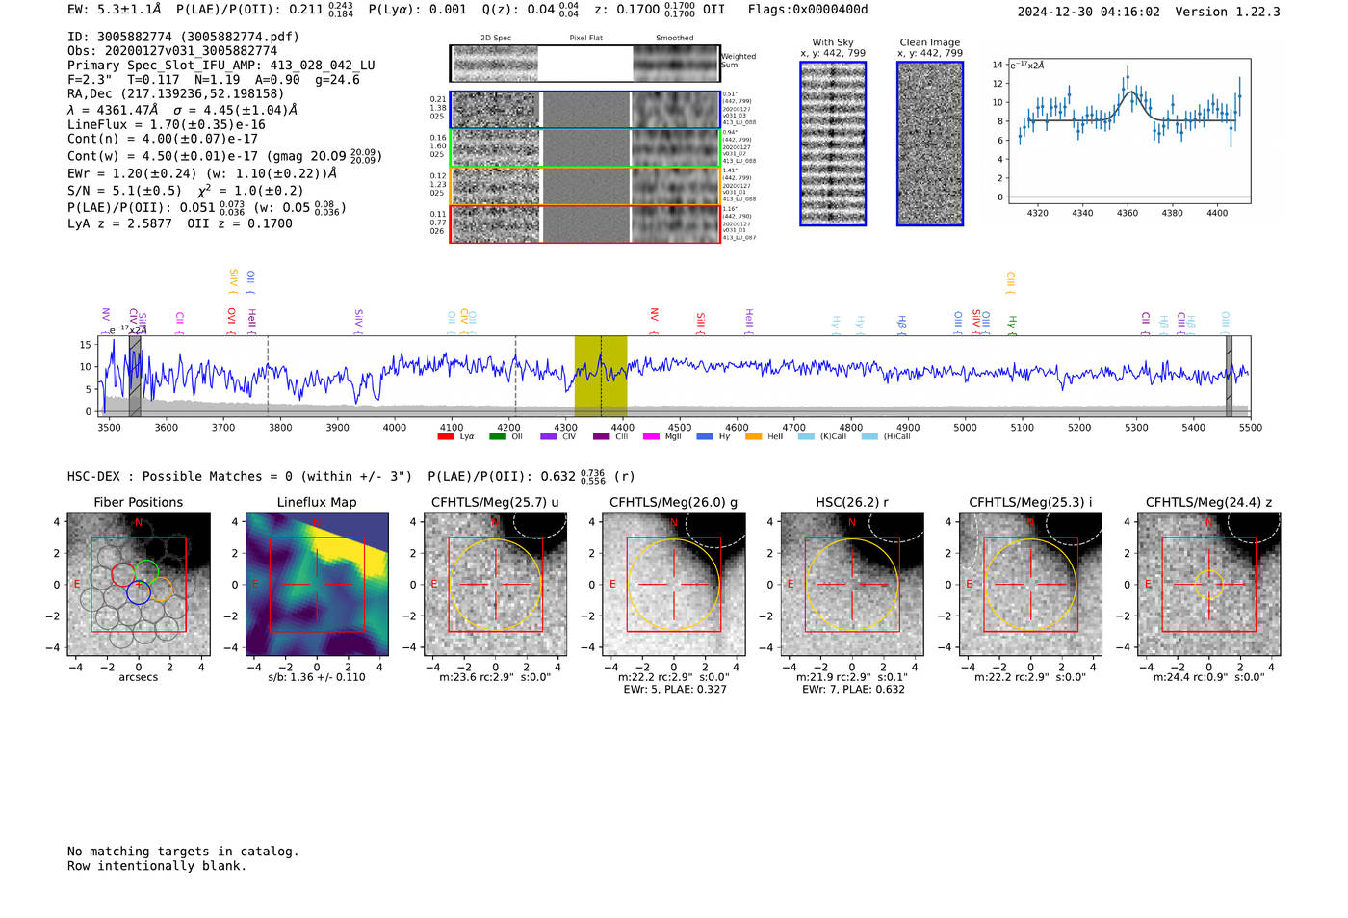The width and height of the screenshot is (1348, 918).
Task: Click 'Primary Spec_Slot_IFU_AMP: 413_028_042_LU' text
Action: point(221,66)
